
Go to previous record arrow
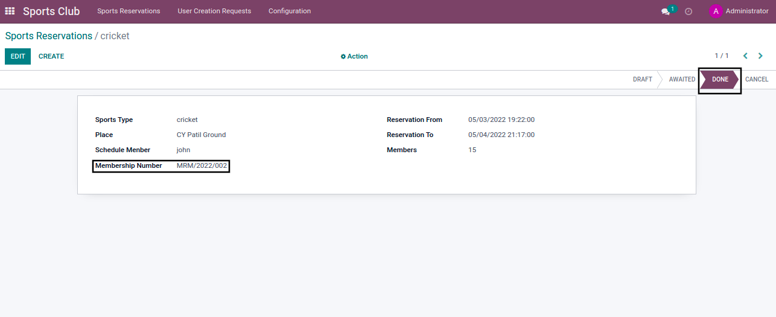point(745,56)
